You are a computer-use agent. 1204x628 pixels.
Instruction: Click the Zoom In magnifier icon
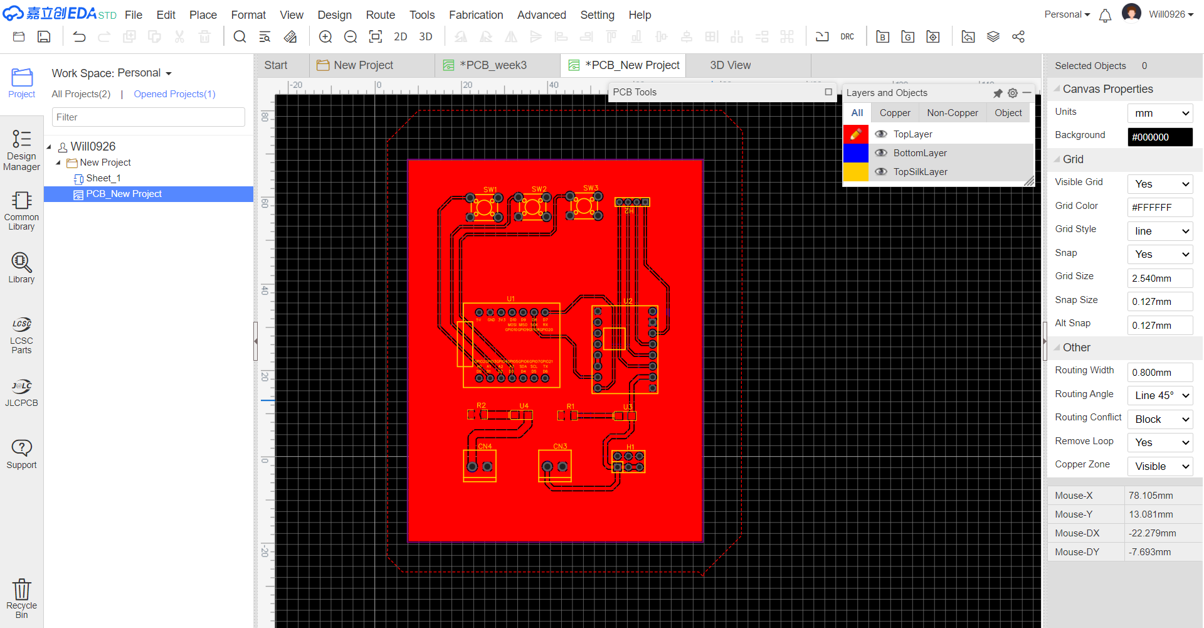325,37
